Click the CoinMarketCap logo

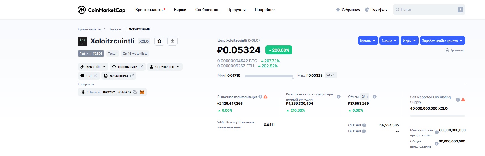tap(101, 10)
